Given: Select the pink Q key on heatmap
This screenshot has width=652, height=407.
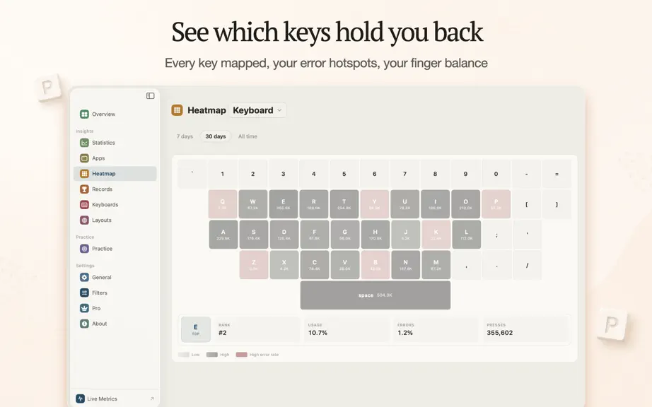Looking at the screenshot, I should tap(223, 204).
